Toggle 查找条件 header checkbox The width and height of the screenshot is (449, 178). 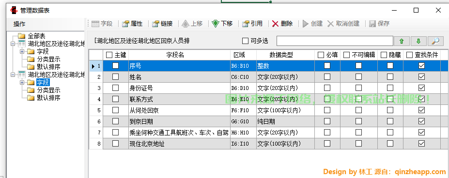[x=410, y=55]
